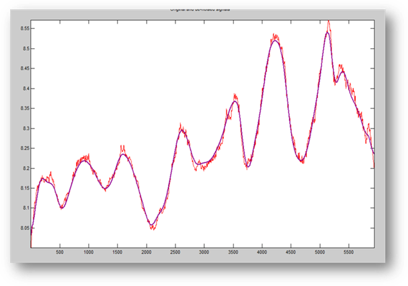Click the 8.55 y-axis tick label

(x=24, y=28)
